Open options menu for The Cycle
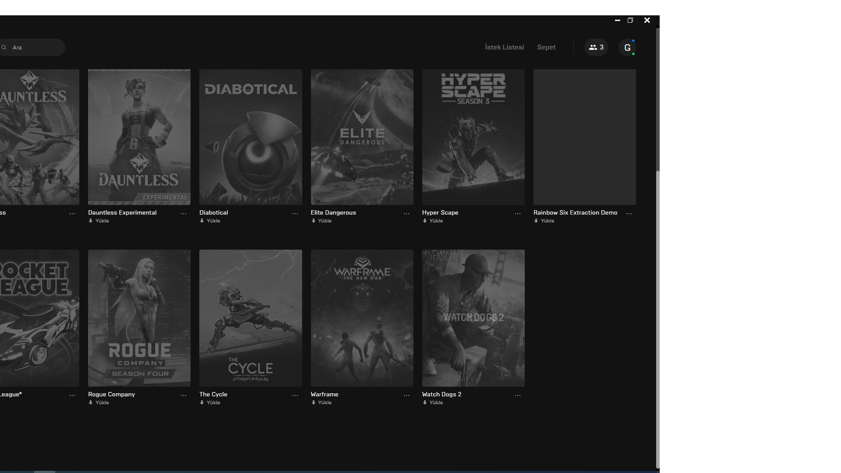The width and height of the screenshot is (841, 473). click(295, 395)
